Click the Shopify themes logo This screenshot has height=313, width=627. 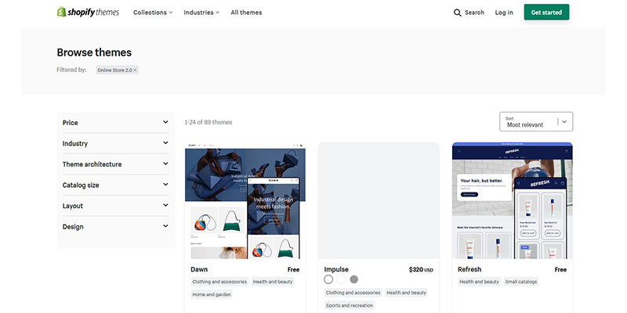(x=87, y=13)
